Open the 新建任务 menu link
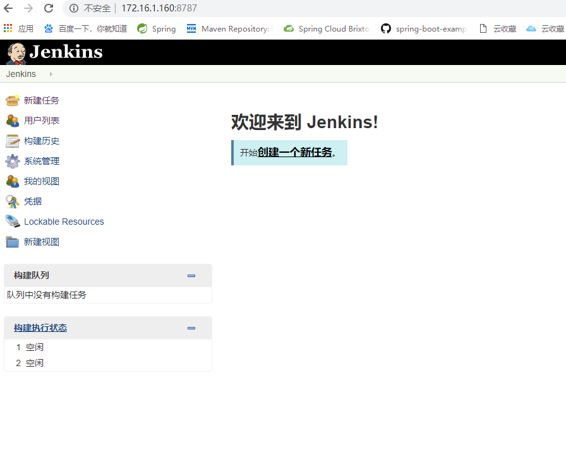Image resolution: width=566 pixels, height=462 pixels. (42, 100)
